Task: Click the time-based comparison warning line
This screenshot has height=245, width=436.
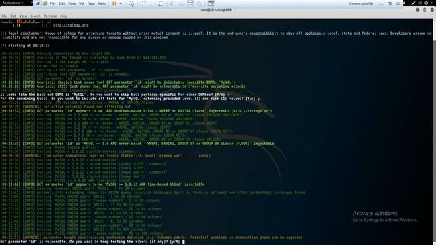Action: (x=106, y=156)
